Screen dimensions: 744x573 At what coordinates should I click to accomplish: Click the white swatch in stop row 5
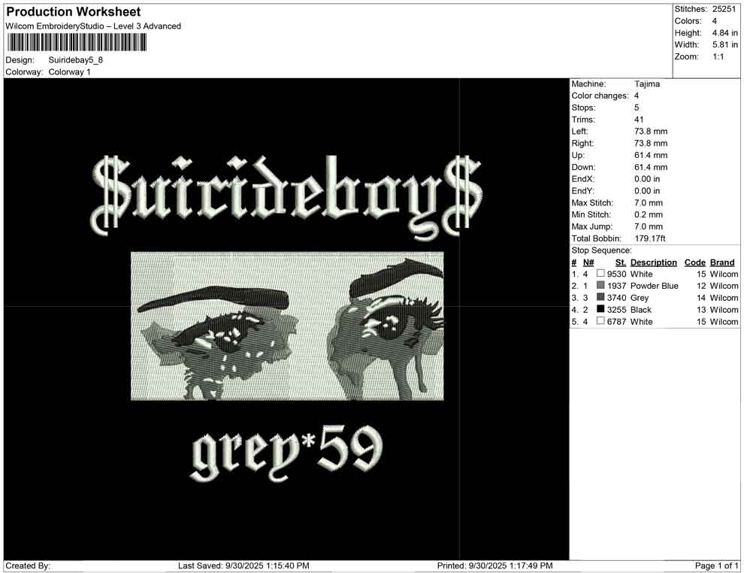[x=600, y=321]
